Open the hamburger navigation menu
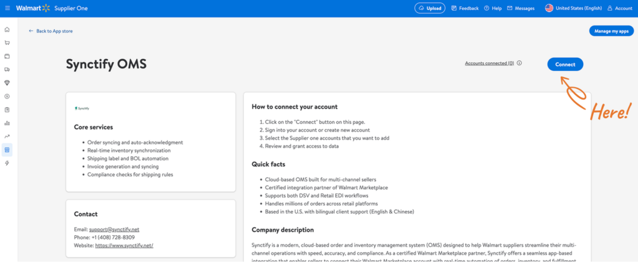Screen dimensions: 638x262 7,8
